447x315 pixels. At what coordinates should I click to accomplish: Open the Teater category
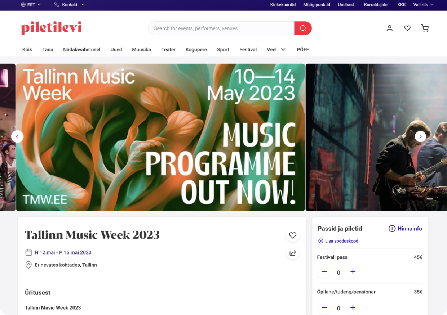[x=168, y=50]
